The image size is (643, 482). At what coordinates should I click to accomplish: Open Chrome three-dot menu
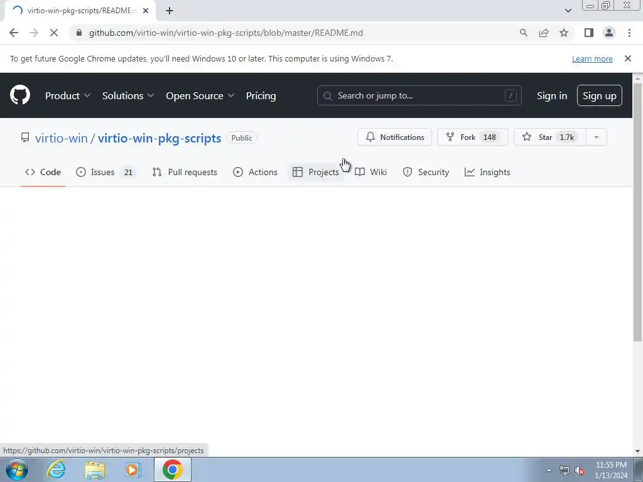point(629,33)
